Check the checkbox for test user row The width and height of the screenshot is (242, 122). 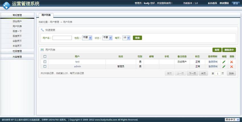pyautogui.click(x=45, y=62)
